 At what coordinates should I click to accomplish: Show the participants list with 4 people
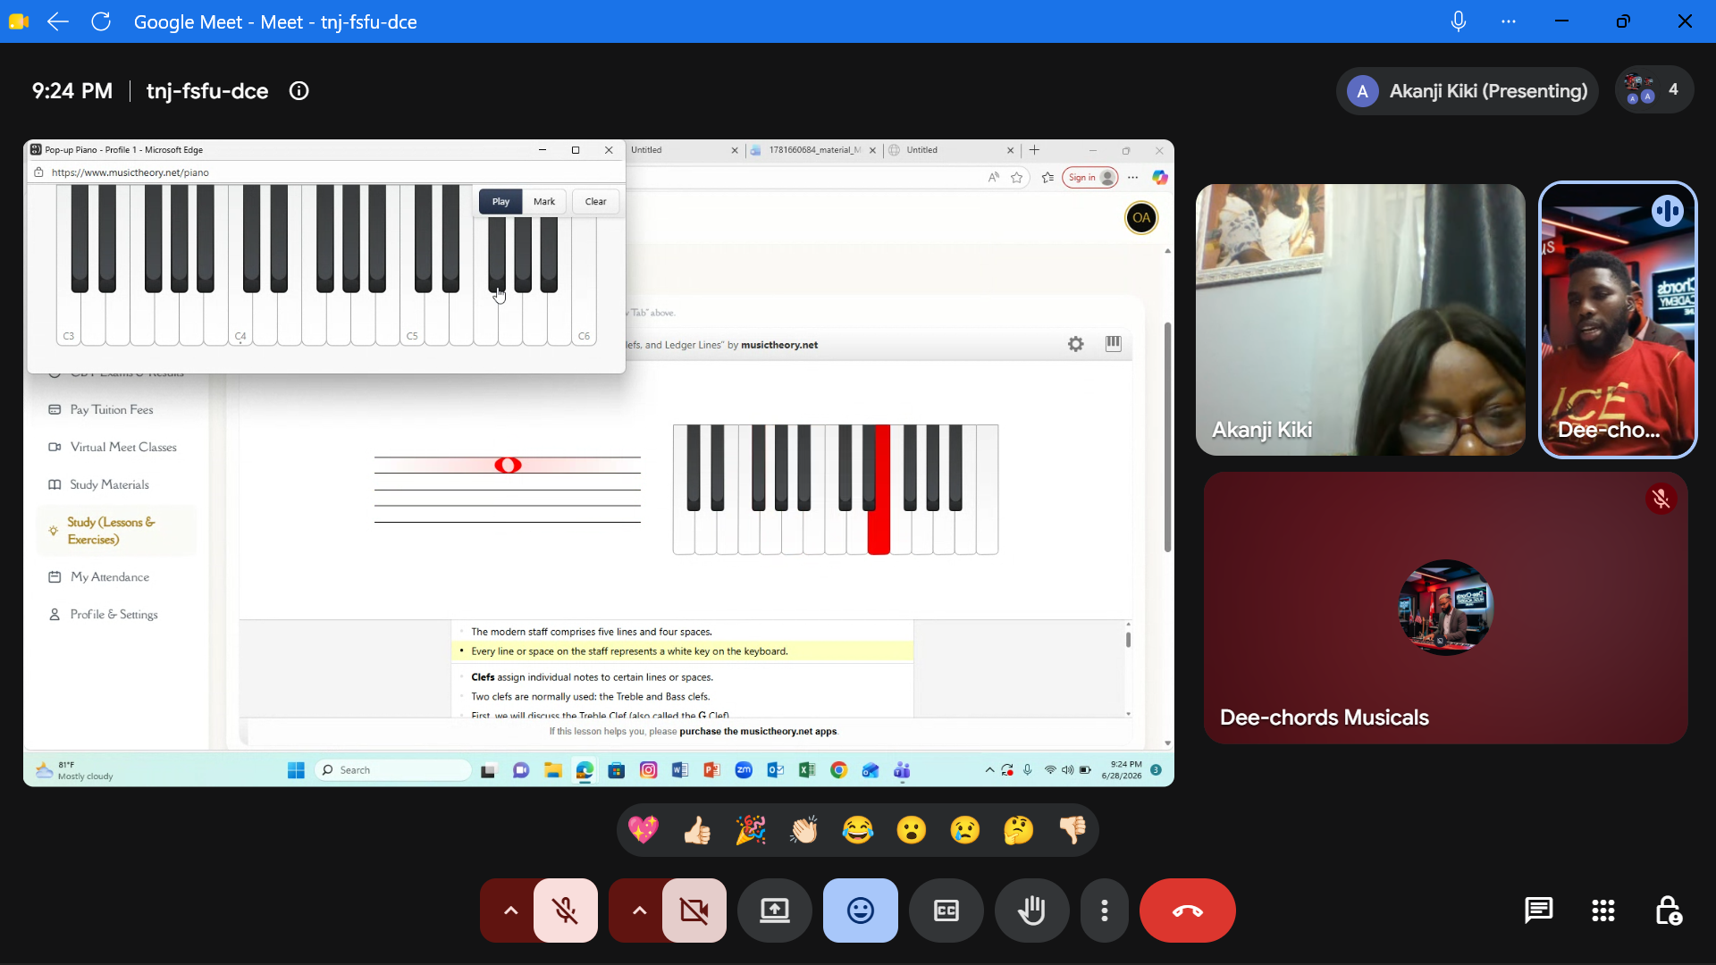click(x=1653, y=90)
